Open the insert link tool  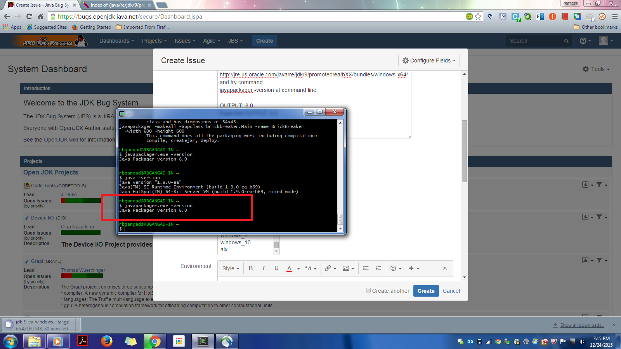point(328,268)
